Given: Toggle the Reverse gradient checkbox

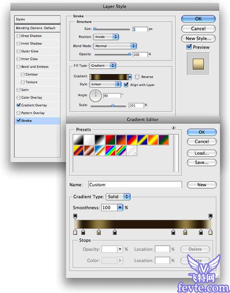Looking at the screenshot, I should (137, 77).
